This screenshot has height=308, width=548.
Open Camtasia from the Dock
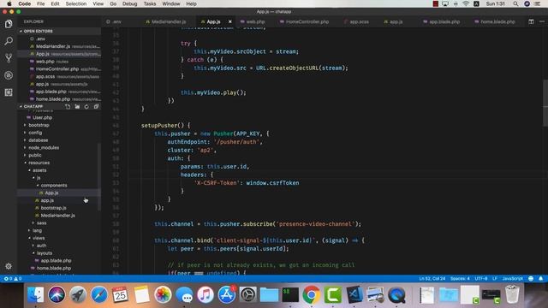tap(333, 295)
